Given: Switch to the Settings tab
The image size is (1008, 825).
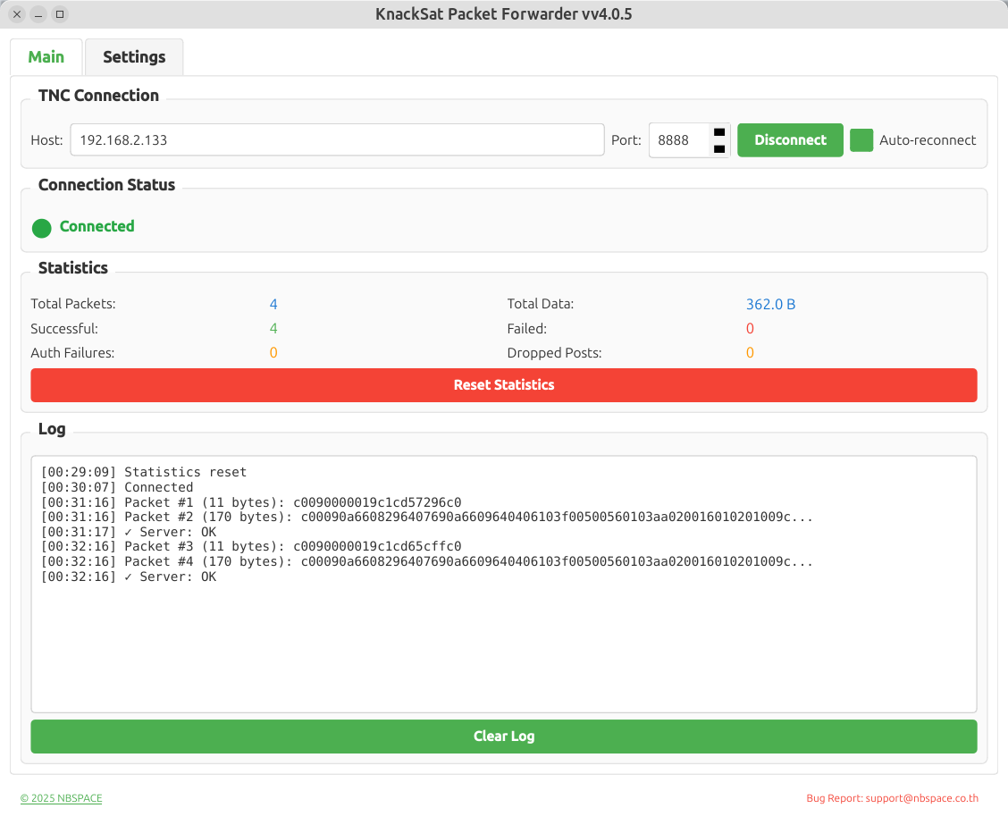Looking at the screenshot, I should click(x=134, y=57).
